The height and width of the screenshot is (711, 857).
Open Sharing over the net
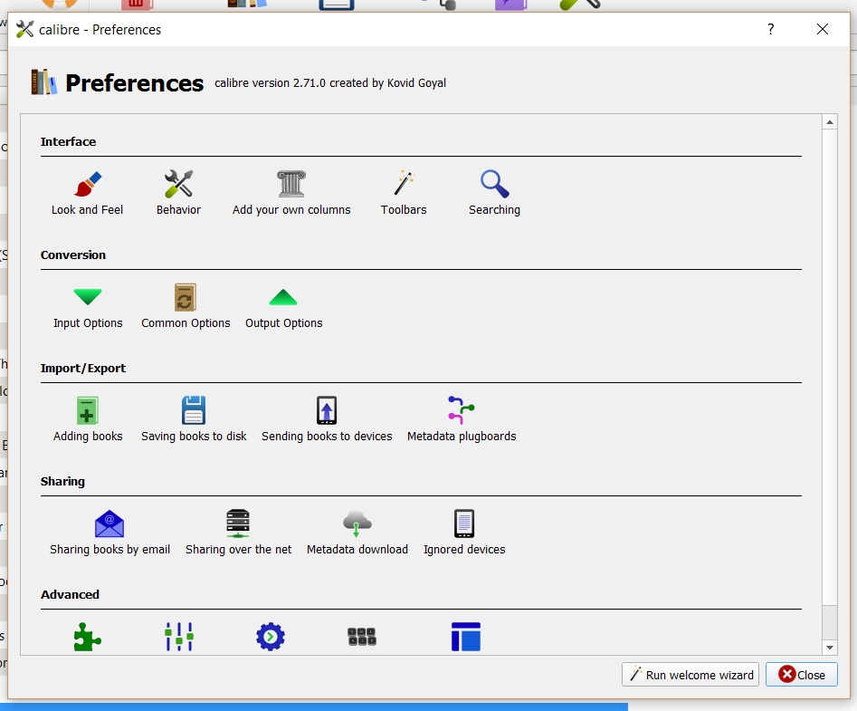point(238,533)
